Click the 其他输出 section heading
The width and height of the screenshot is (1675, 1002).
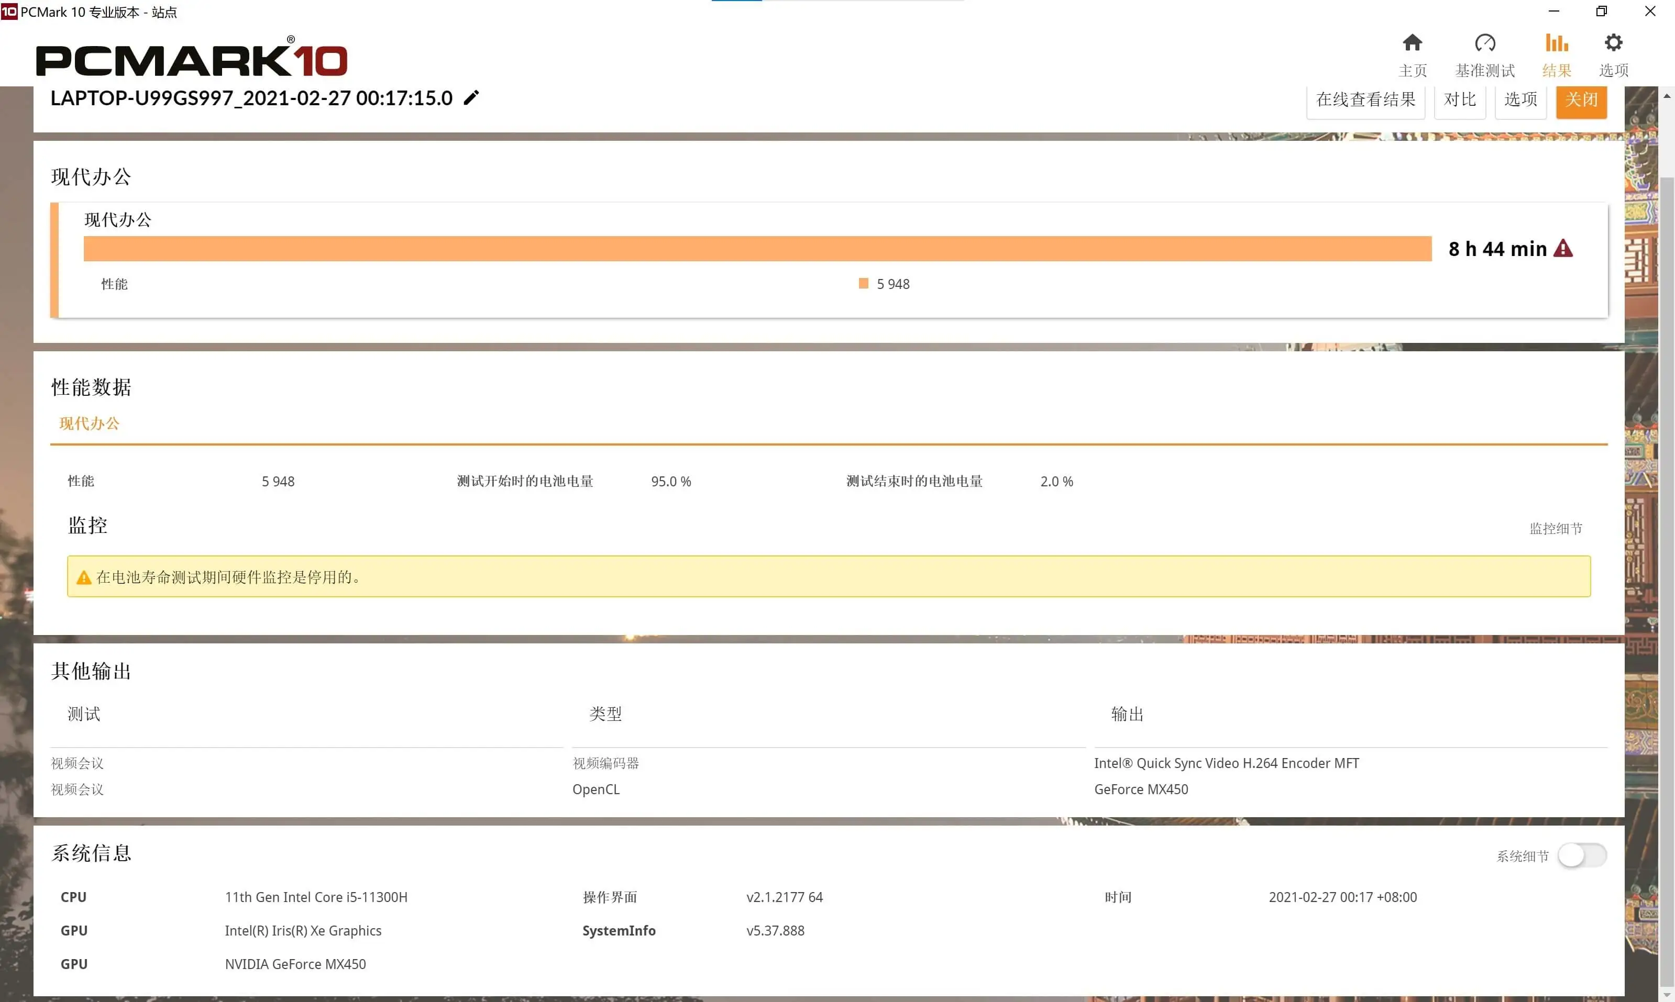point(91,671)
